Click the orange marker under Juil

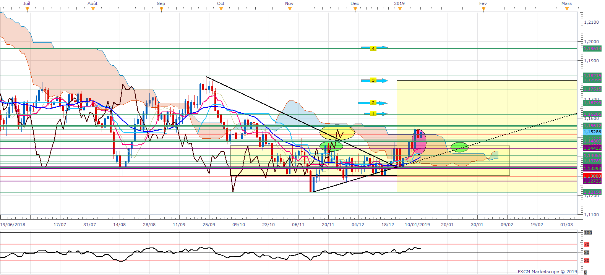pos(28,10)
